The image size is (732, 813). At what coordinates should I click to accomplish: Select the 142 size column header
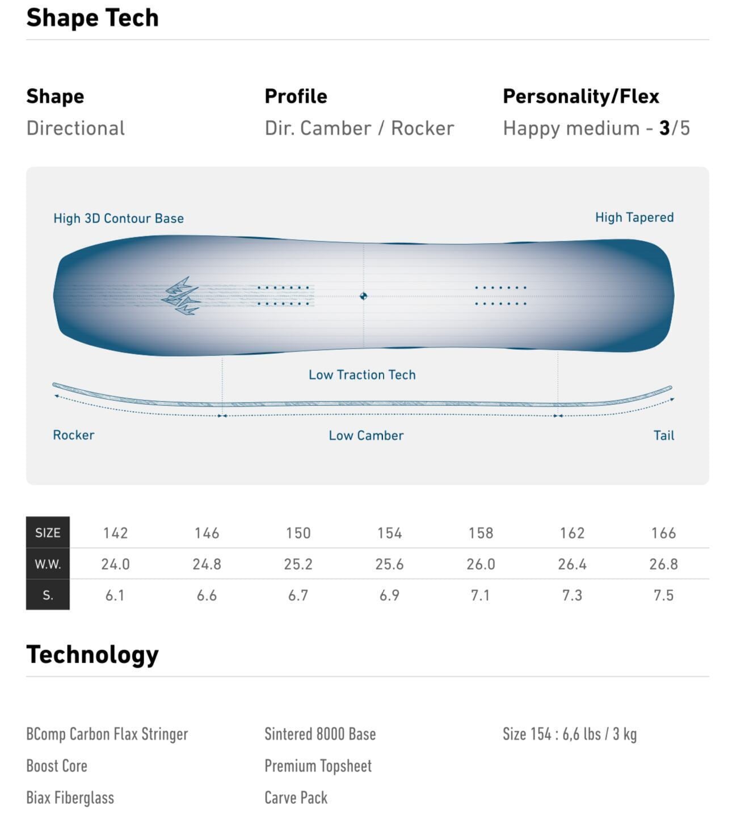tap(115, 533)
